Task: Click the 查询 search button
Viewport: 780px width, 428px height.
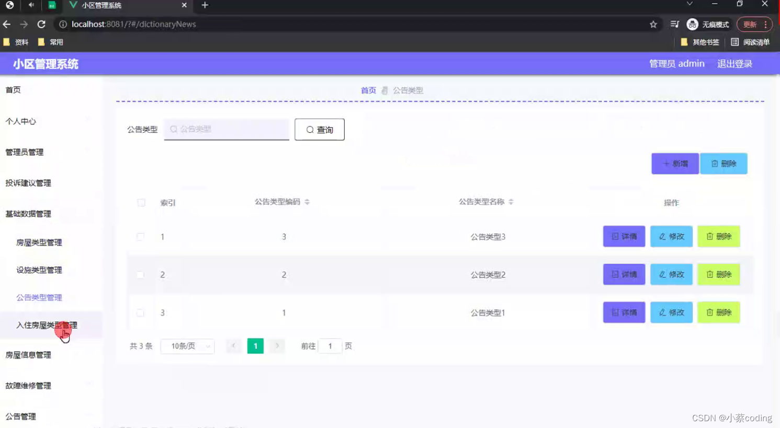Action: tap(319, 129)
